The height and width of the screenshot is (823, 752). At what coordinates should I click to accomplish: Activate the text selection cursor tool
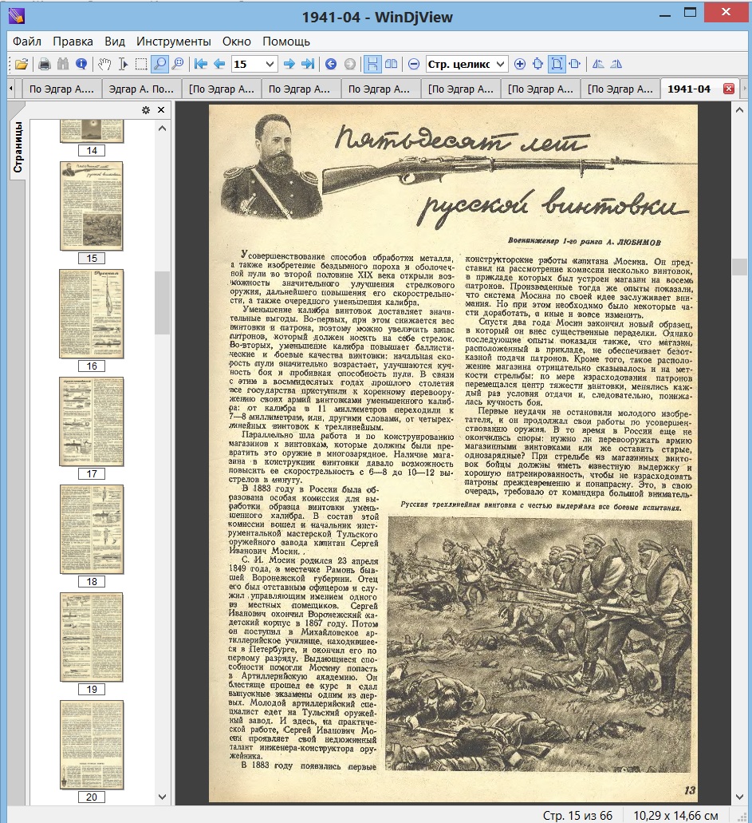(x=124, y=64)
